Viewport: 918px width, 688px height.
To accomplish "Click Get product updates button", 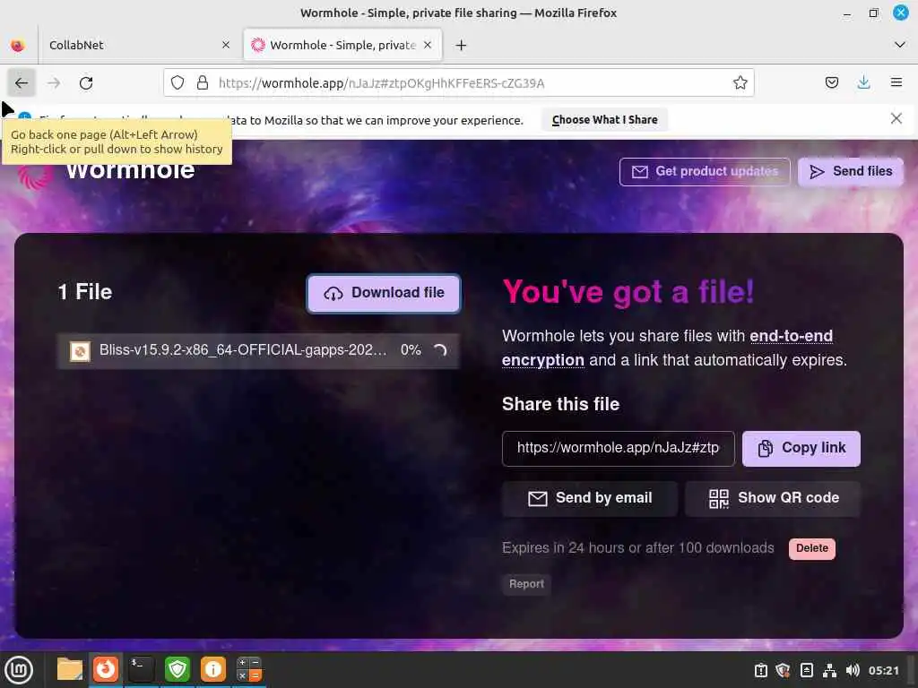I will click(x=705, y=171).
